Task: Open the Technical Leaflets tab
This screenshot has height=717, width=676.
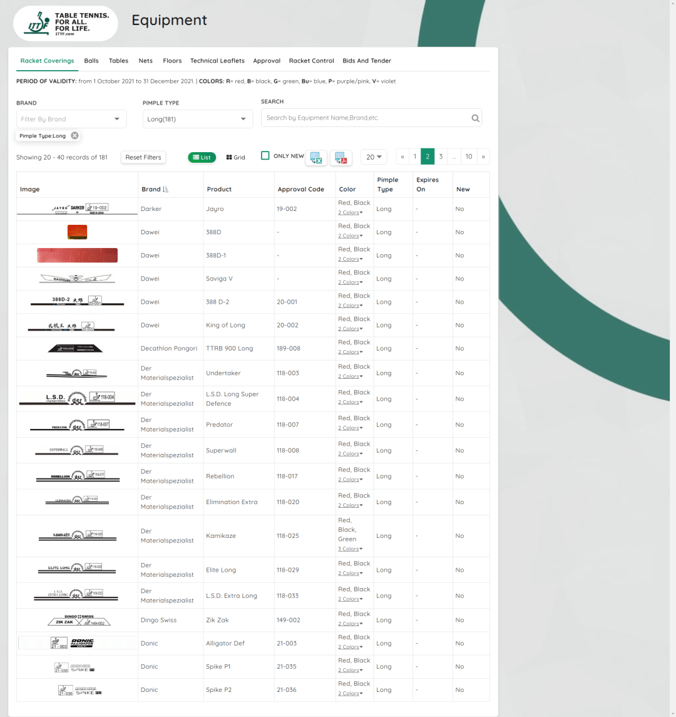Action: [217, 61]
